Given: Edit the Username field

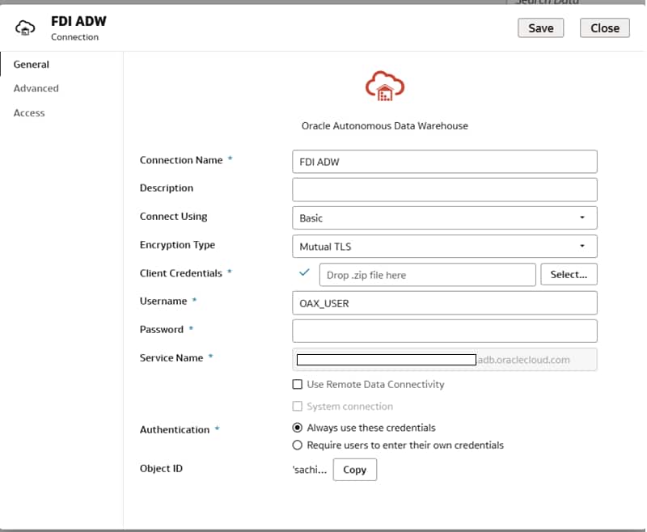Looking at the screenshot, I should click(x=444, y=303).
